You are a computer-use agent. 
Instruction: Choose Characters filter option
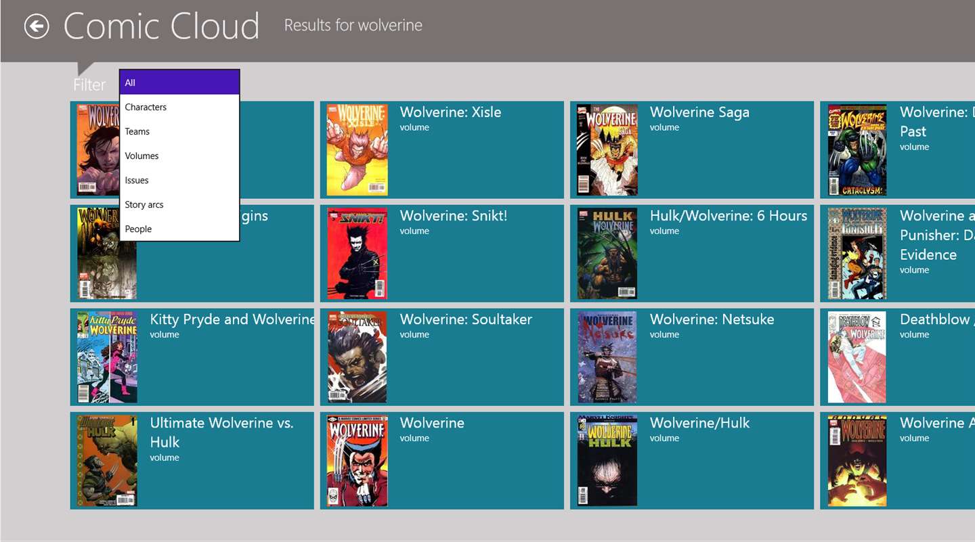click(179, 107)
